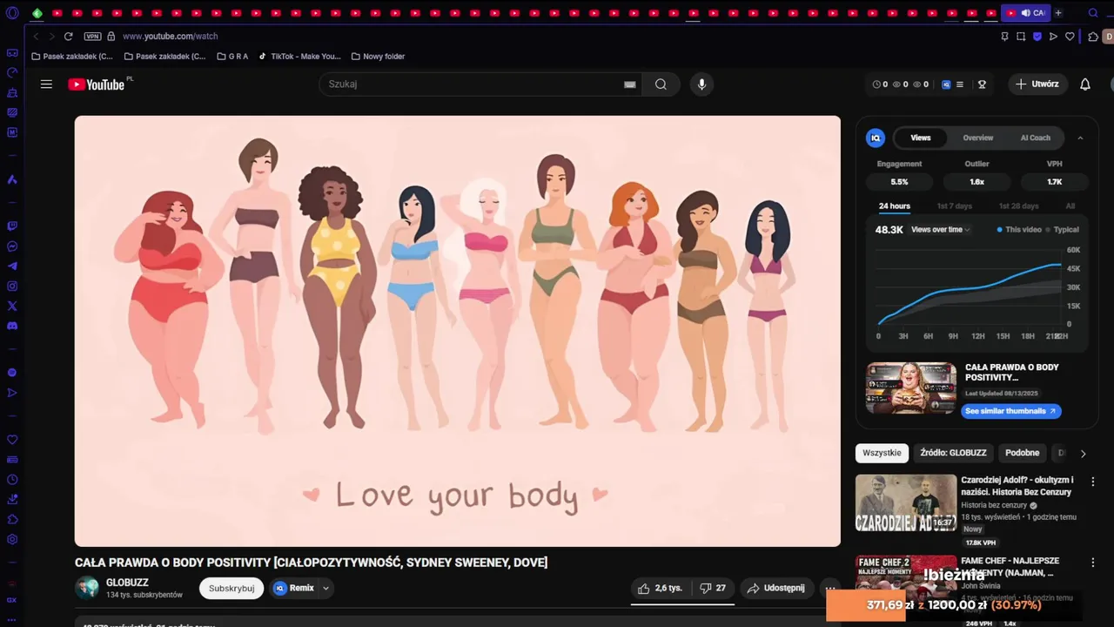This screenshot has height=627, width=1114.
Task: Click the Udostępnij share button
Action: click(776, 588)
